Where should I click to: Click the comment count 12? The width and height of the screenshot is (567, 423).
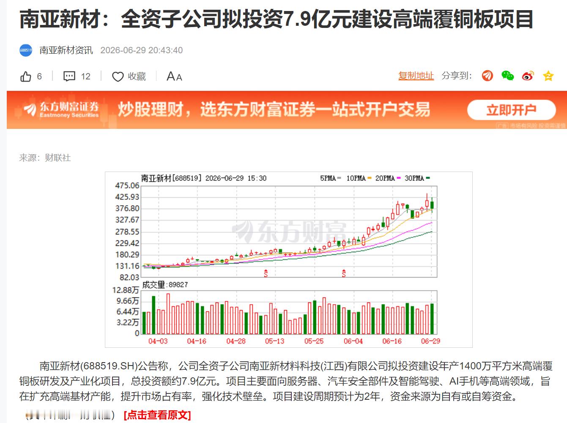pyautogui.click(x=86, y=76)
